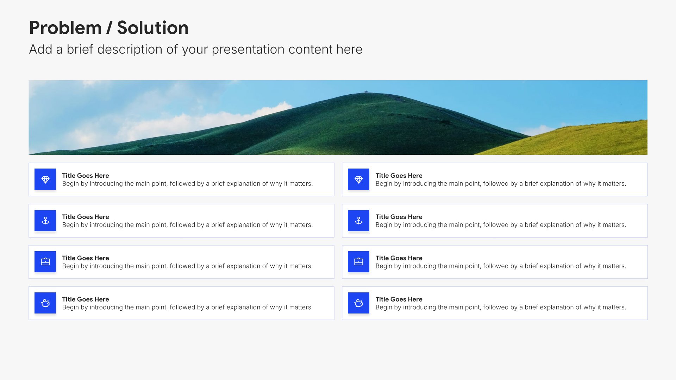Click the briefcase icon in the left column
Image resolution: width=676 pixels, height=380 pixels.
pos(45,262)
